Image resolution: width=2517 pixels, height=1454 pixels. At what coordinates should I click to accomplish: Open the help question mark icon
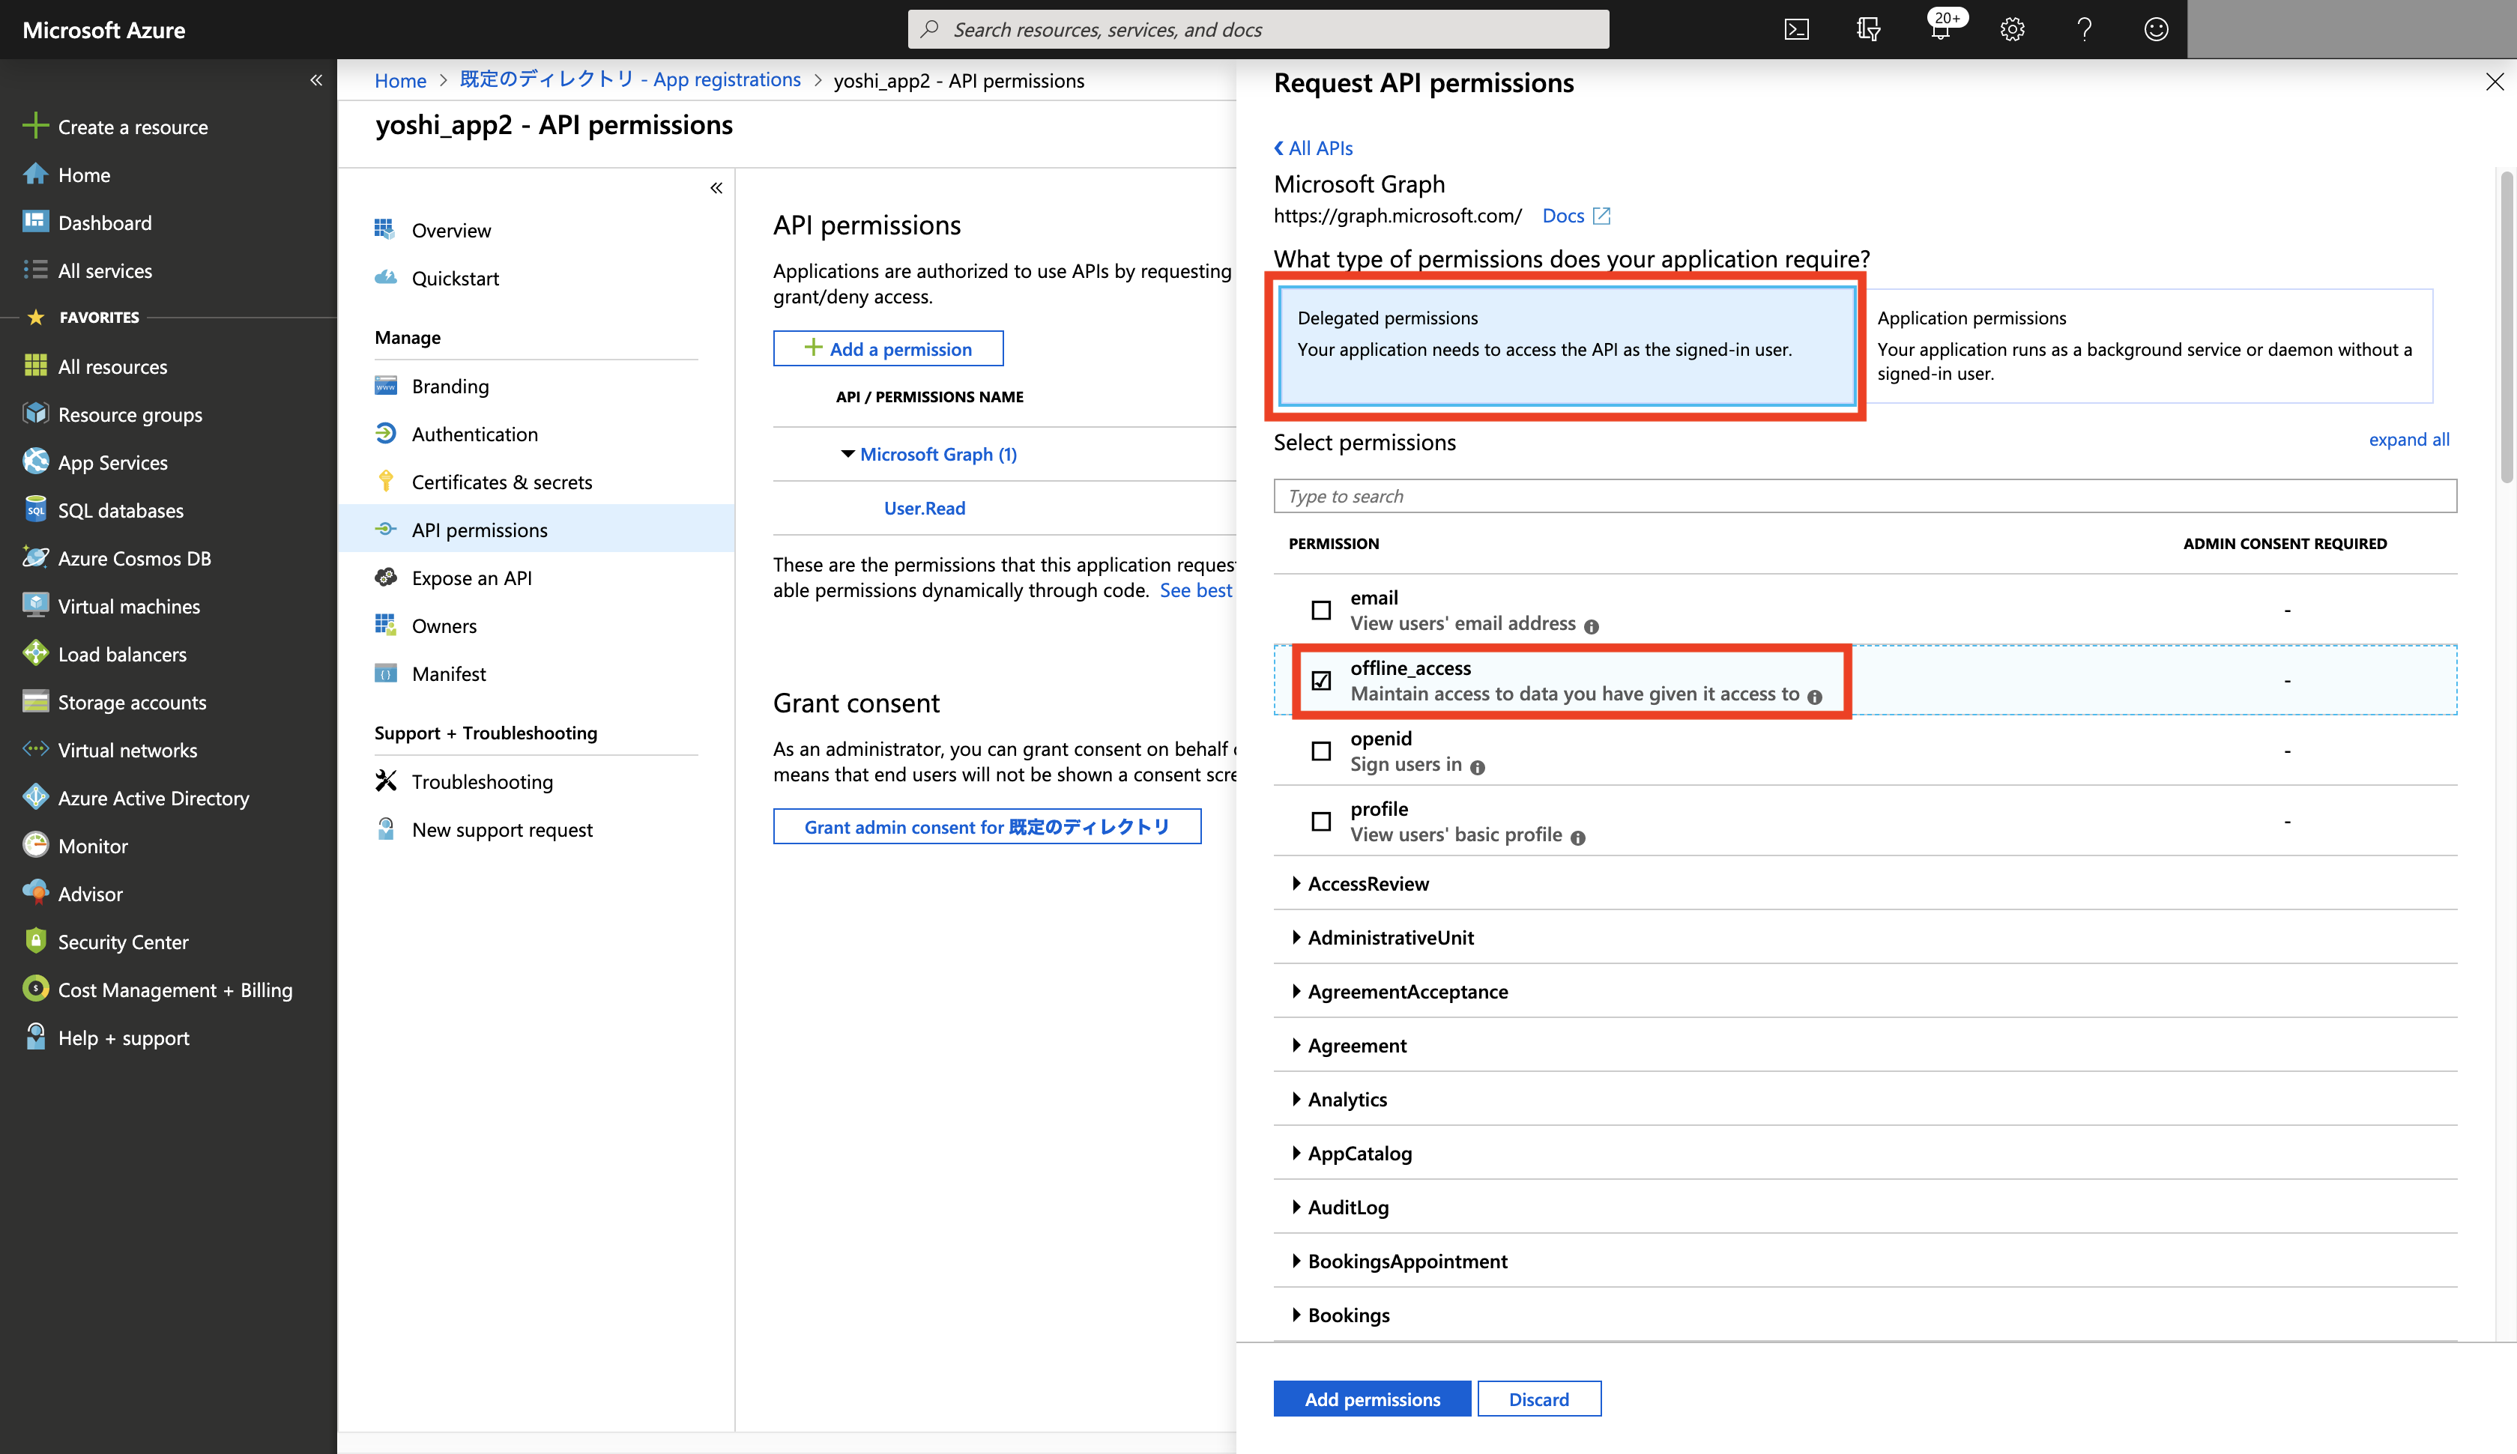2084,29
